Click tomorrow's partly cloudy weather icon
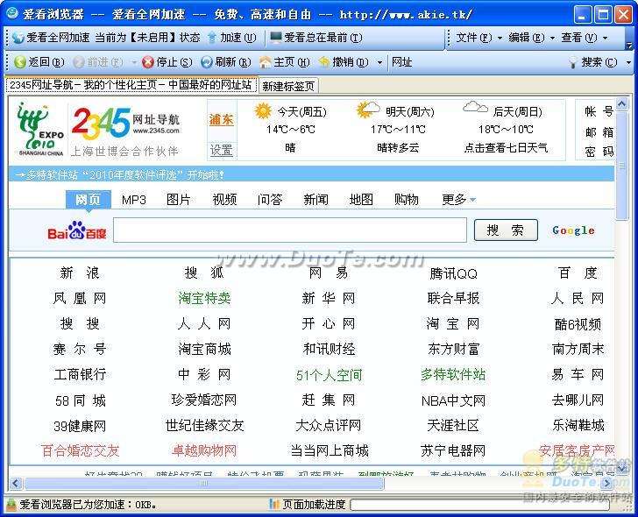Viewport: 638px width, 517px height. coord(367,110)
